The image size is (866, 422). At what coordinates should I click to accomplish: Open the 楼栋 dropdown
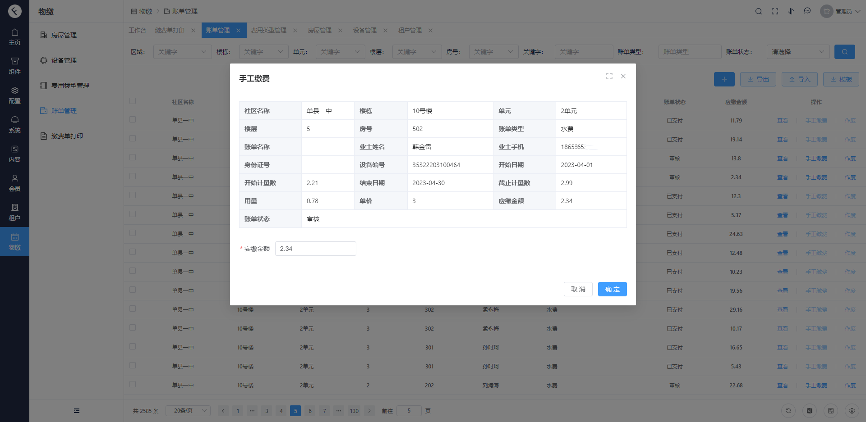[x=264, y=52]
